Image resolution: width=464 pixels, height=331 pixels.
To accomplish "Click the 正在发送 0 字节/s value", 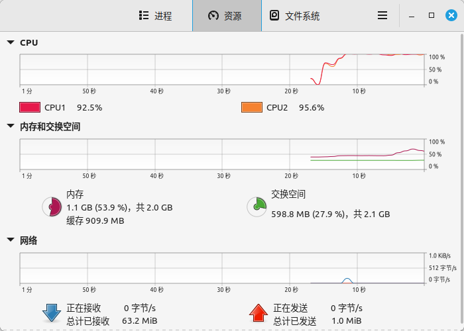I will point(347,308).
